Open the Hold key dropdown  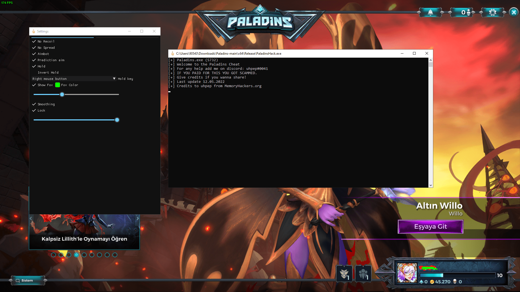74,79
